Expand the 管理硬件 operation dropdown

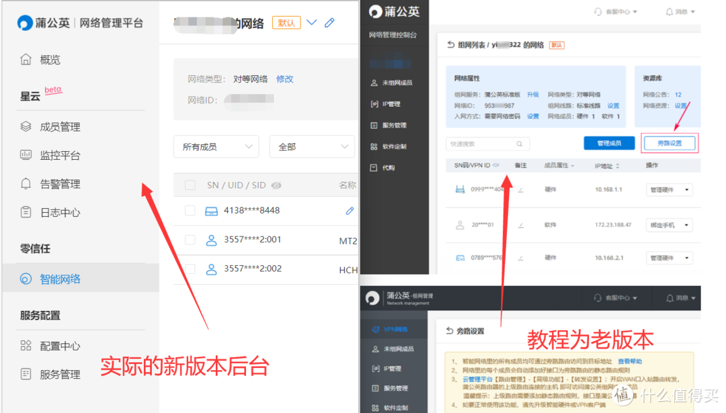(669, 189)
